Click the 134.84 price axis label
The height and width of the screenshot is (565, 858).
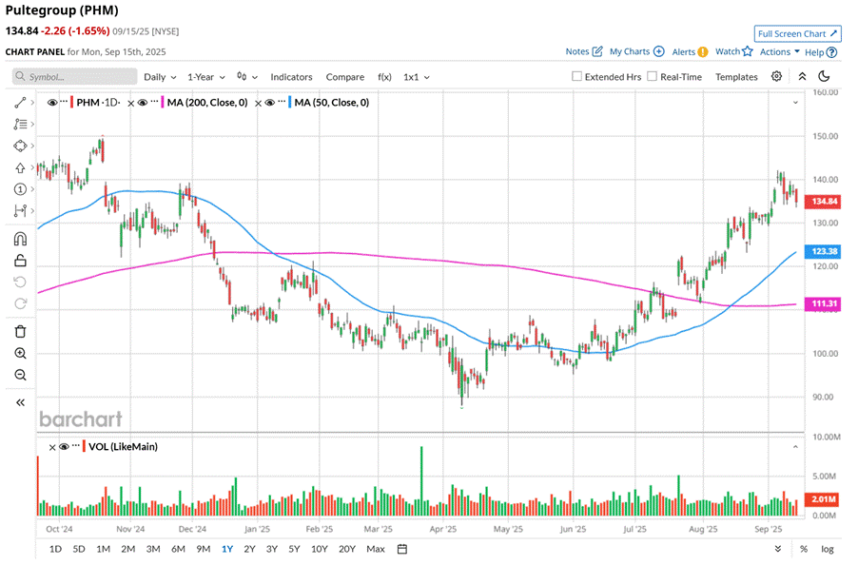824,202
